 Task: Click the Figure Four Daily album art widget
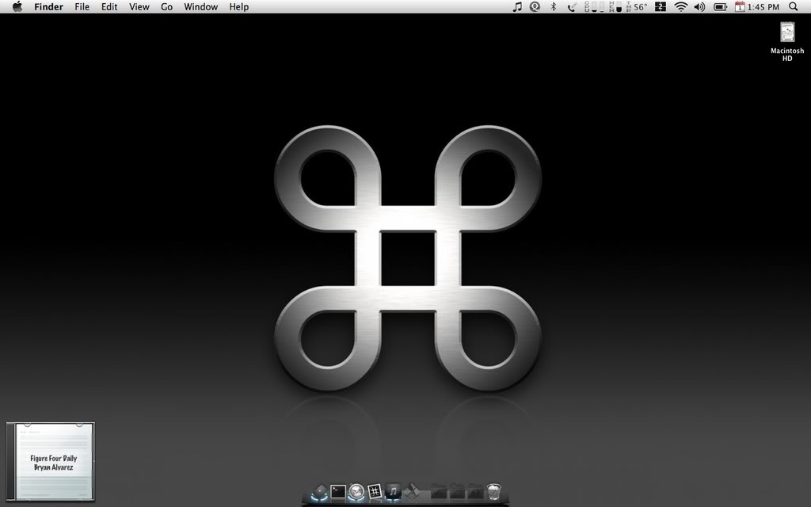[50, 462]
